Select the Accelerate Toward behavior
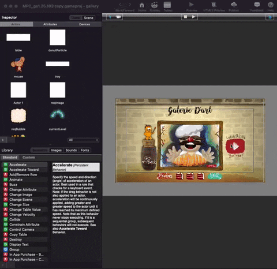Screen dimensions: 277x269 25,170
